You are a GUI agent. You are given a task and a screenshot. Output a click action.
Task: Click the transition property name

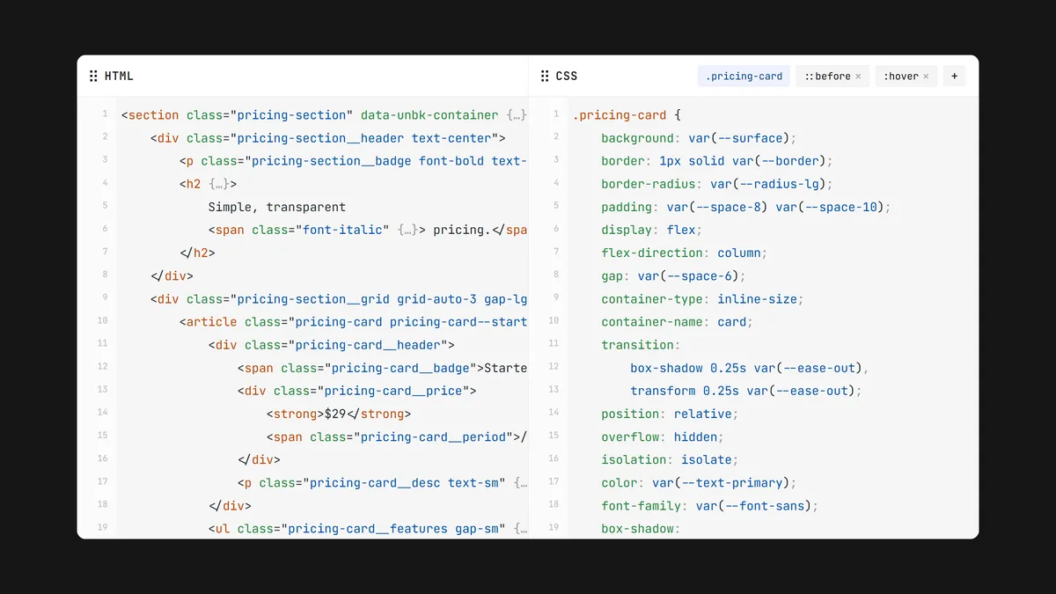point(638,345)
